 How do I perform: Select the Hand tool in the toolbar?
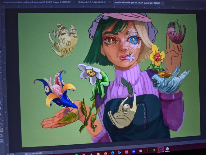[1, 108]
